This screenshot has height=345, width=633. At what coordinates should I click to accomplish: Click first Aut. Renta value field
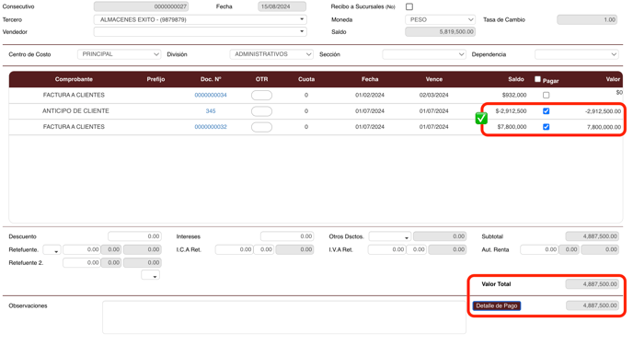tap(539, 249)
